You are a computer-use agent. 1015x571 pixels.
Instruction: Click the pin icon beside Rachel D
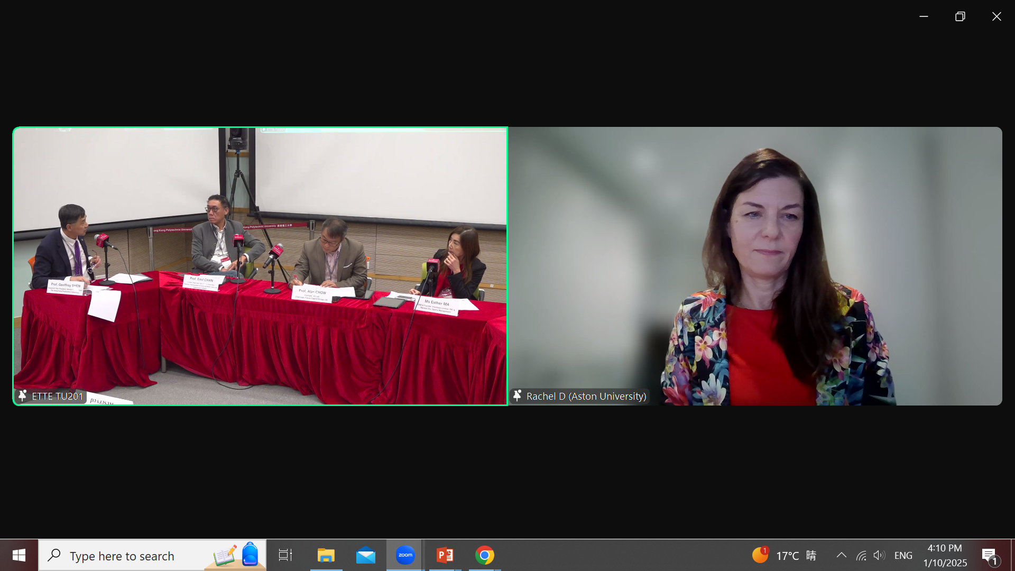pos(517,395)
